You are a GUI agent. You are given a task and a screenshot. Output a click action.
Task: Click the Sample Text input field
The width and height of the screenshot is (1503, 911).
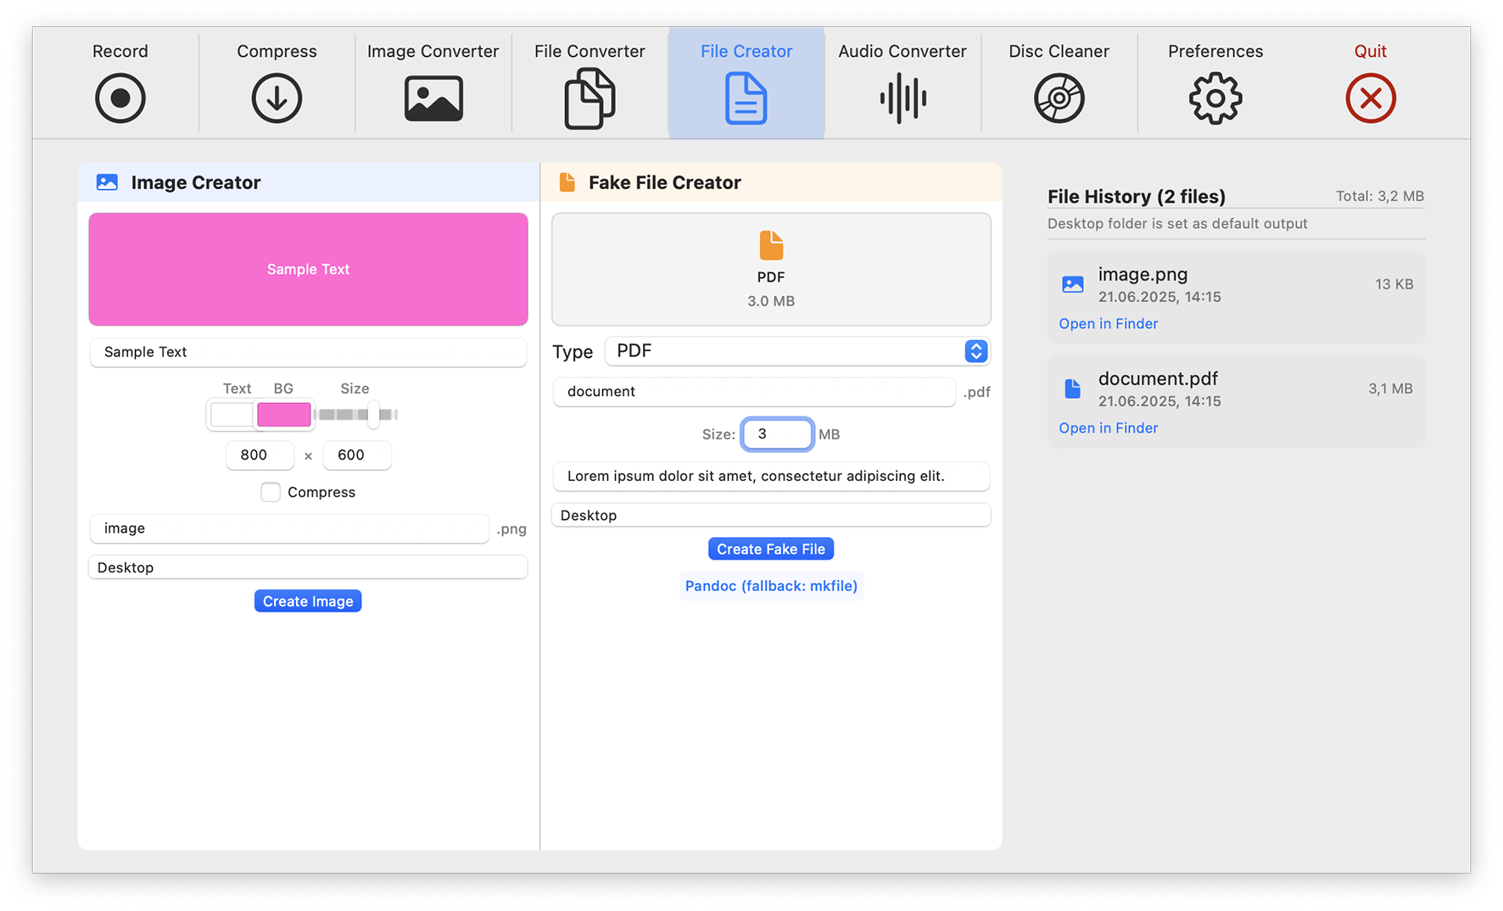pyautogui.click(x=308, y=352)
